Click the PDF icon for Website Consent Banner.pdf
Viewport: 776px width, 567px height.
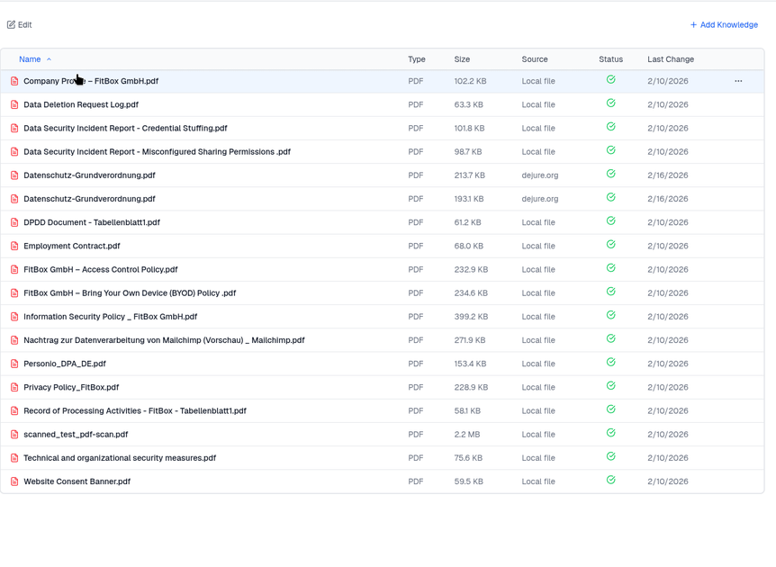tap(14, 481)
